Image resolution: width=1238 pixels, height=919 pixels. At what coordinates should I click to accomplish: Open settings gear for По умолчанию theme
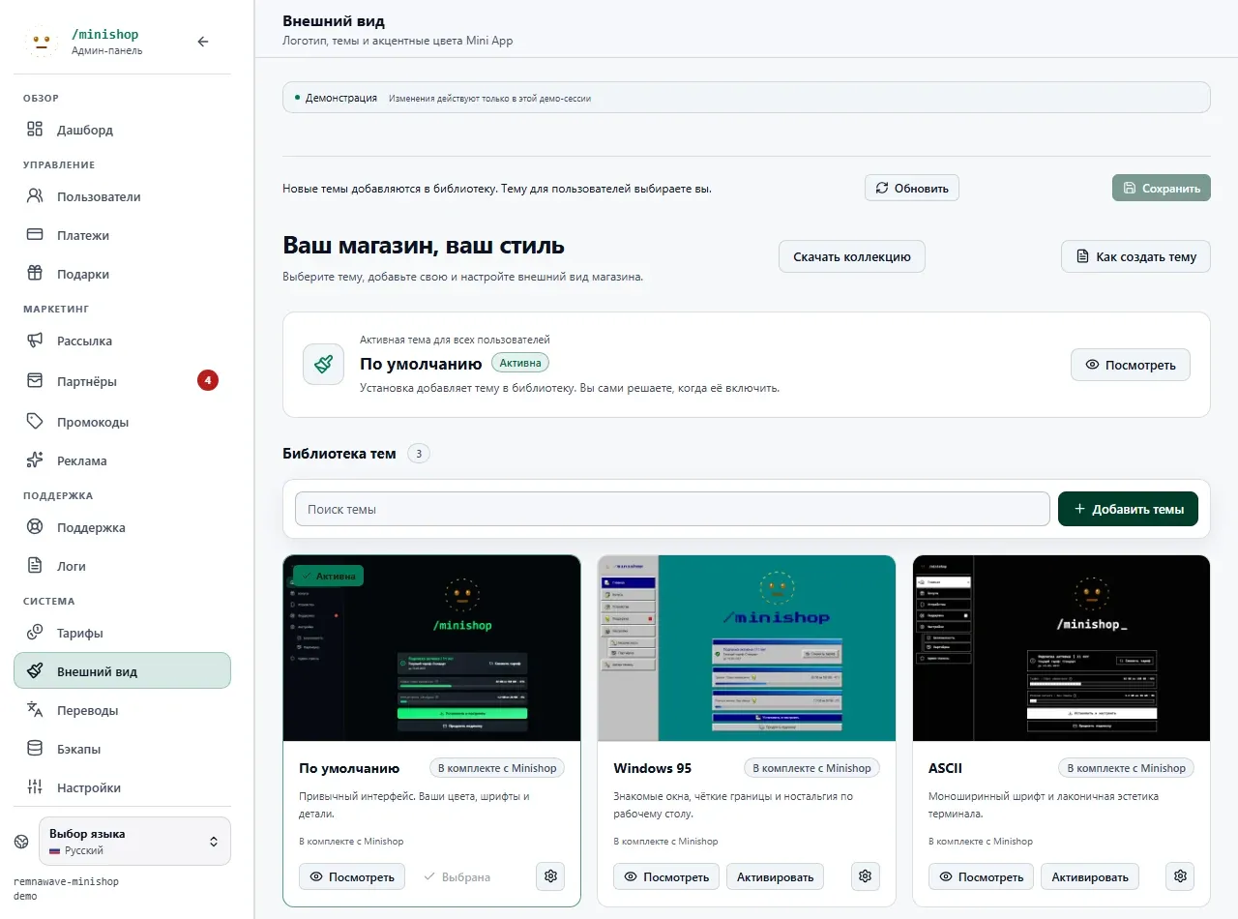(551, 876)
